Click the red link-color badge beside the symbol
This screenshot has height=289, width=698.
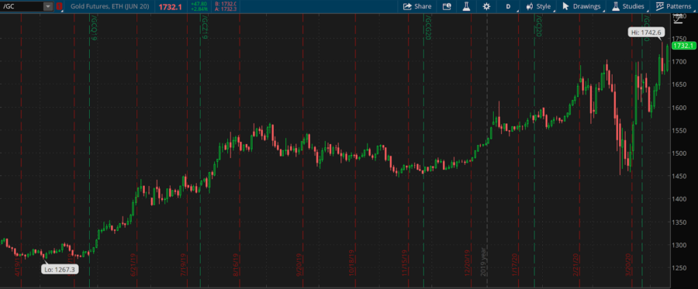point(59,6)
